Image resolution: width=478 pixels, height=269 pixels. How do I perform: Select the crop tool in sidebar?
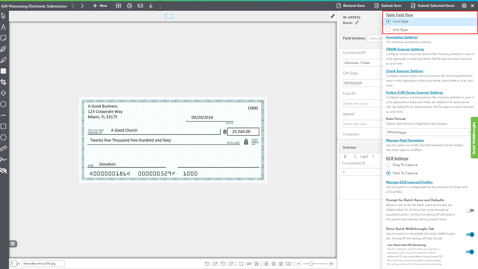click(x=3, y=82)
